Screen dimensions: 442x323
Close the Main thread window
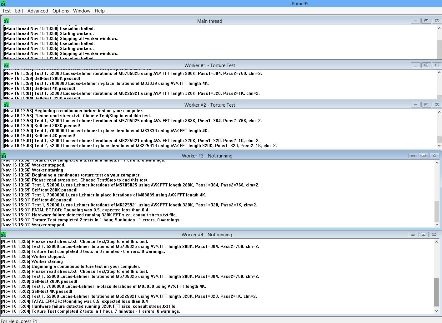click(437, 21)
